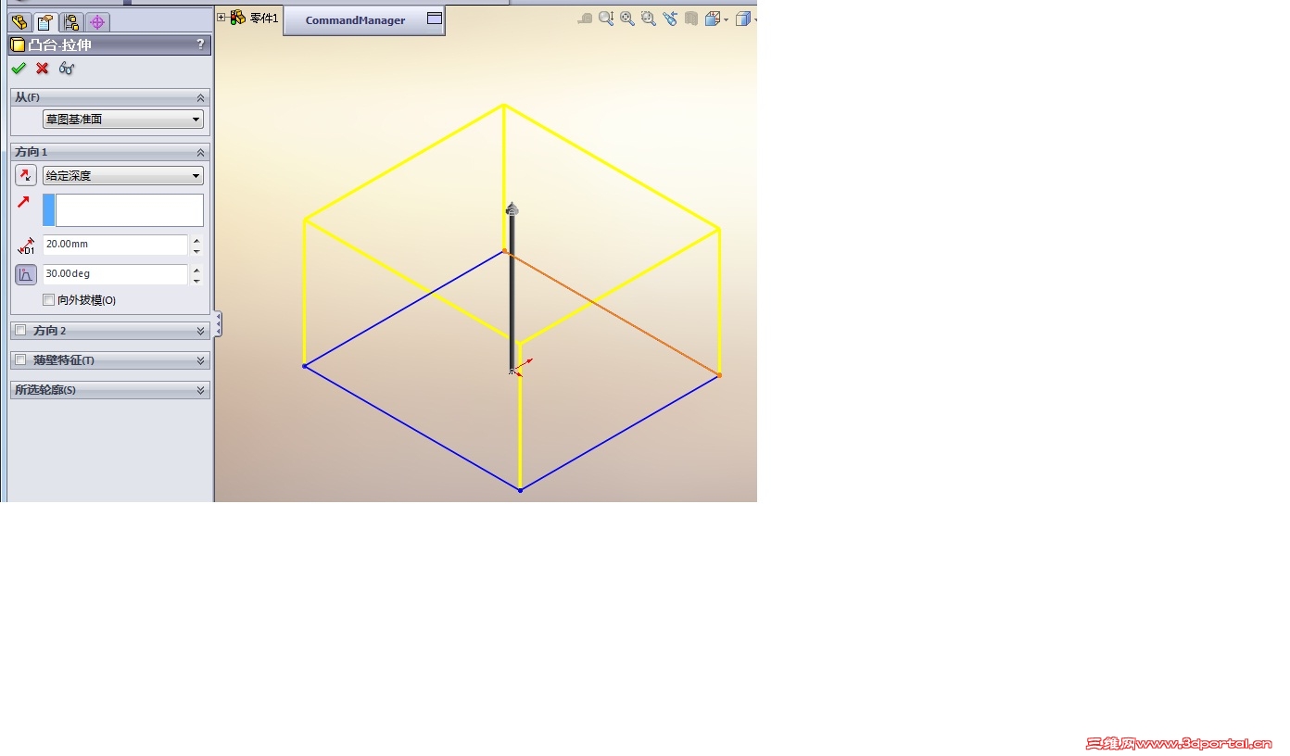This screenshot has height=756, width=1290.
Task: Click the red direction arrow icon
Action: click(x=24, y=202)
